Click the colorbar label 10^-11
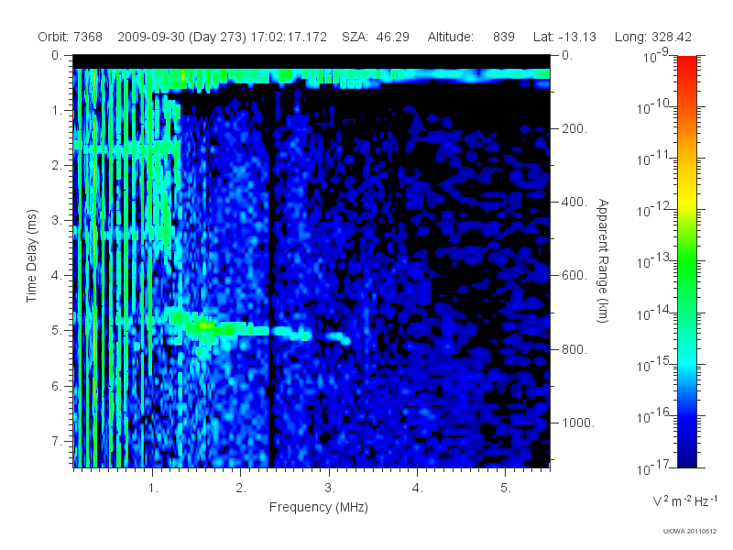 tap(654, 158)
